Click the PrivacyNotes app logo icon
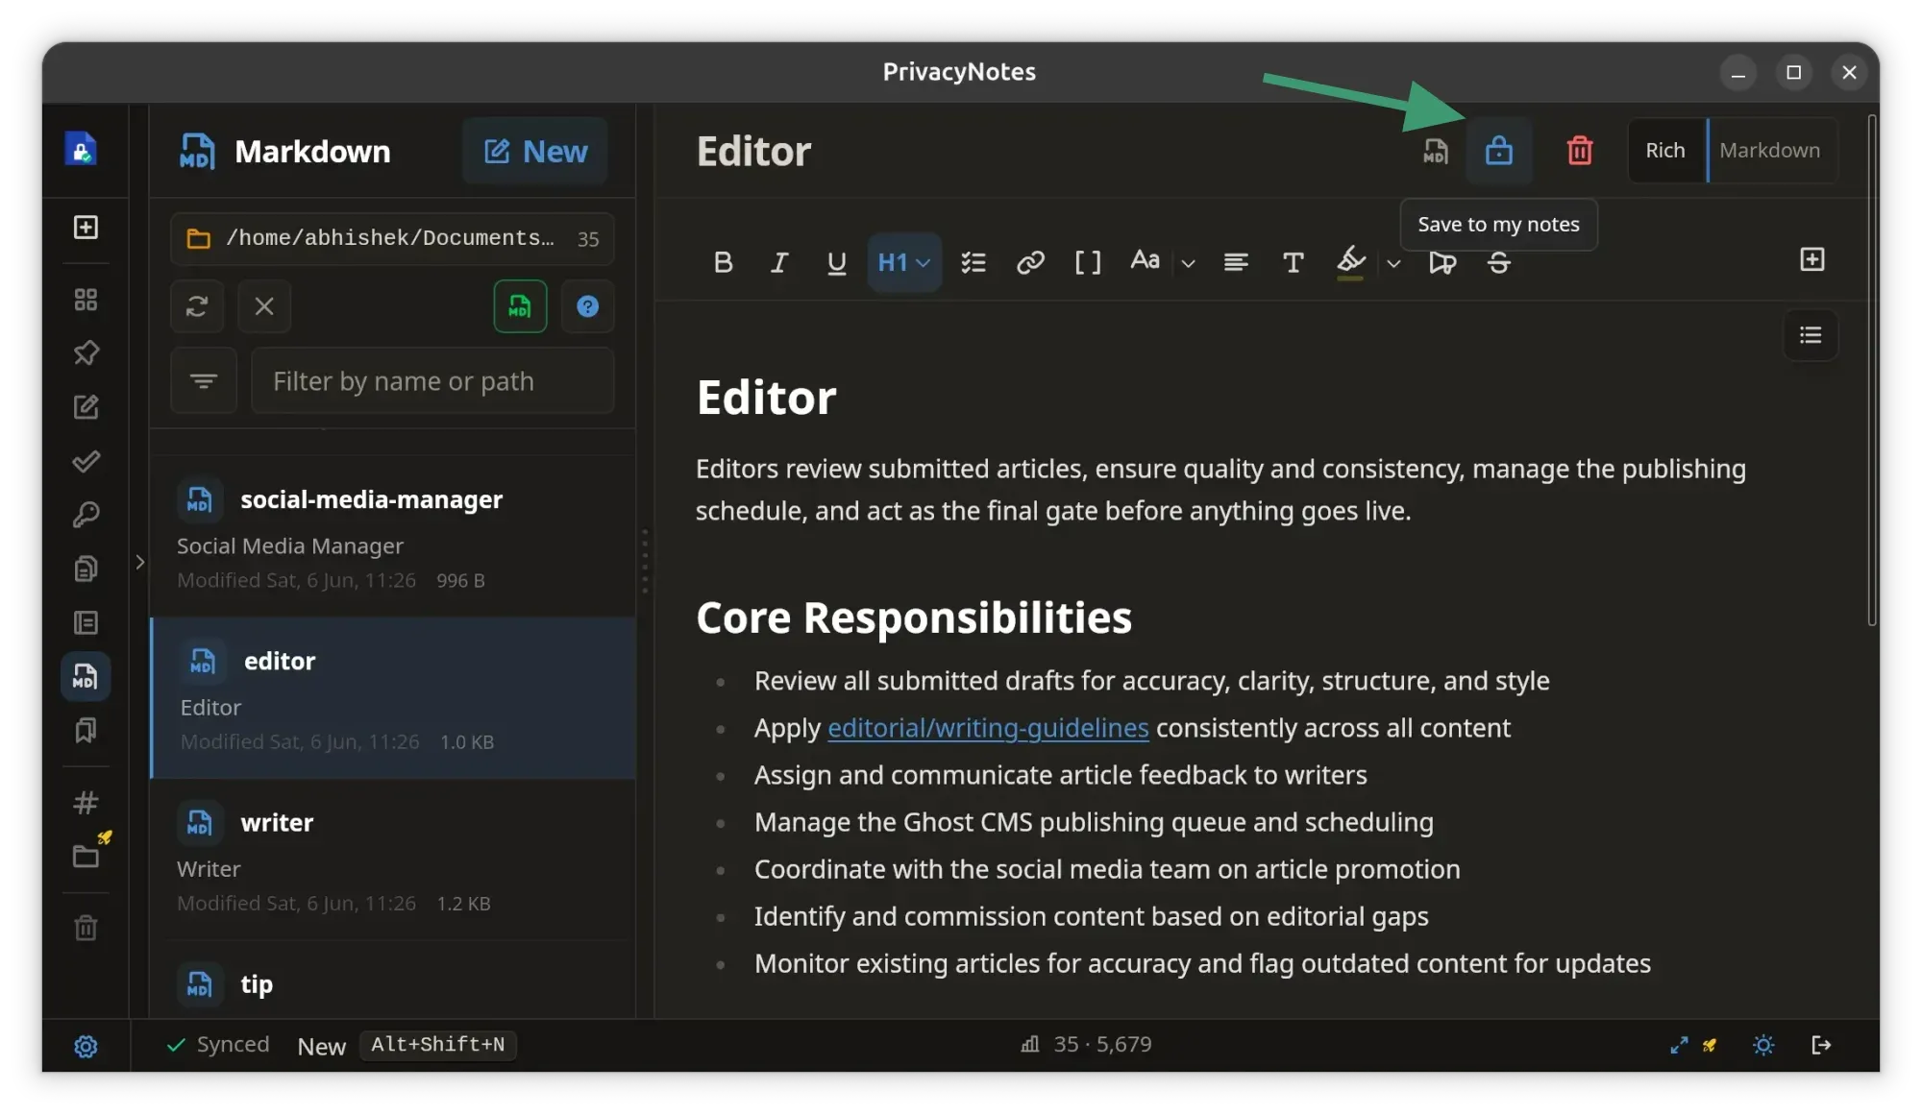This screenshot has height=1114, width=1922. 82,150
